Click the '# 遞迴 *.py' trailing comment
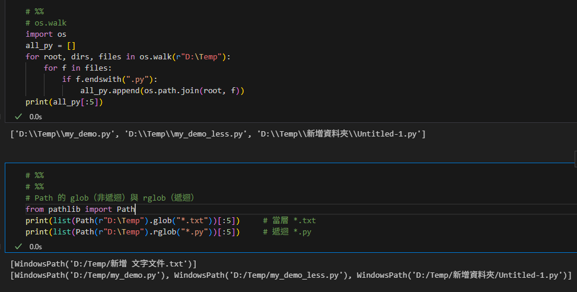The width and height of the screenshot is (577, 292). tap(287, 232)
